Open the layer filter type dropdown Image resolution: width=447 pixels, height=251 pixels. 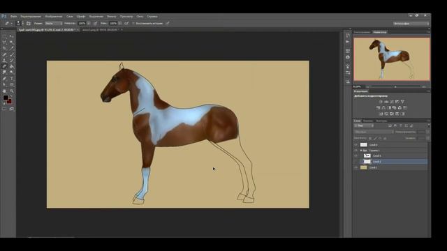364,125
